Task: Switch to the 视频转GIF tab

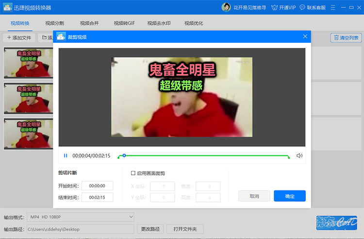Action: (124, 23)
